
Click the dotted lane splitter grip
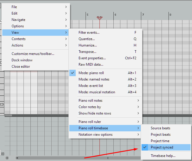click(x=8, y=115)
